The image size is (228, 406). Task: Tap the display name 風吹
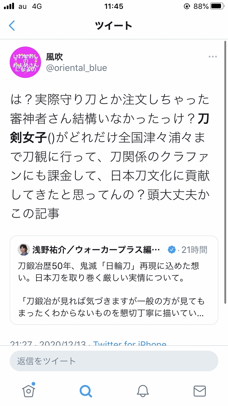tap(55, 57)
